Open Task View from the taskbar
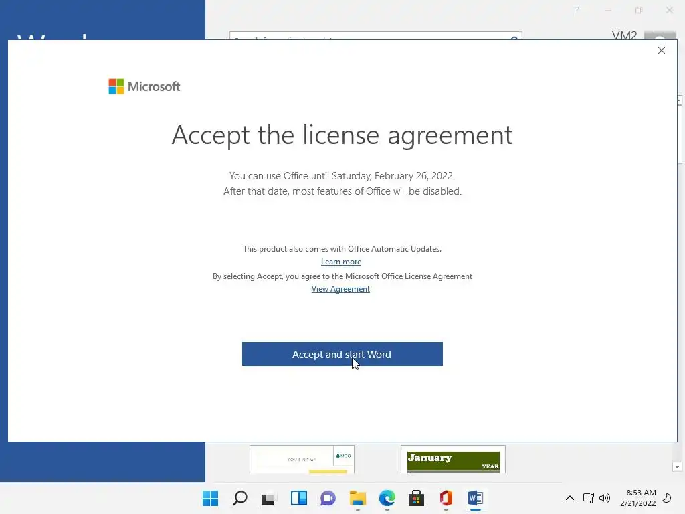685x514 pixels. point(269,498)
